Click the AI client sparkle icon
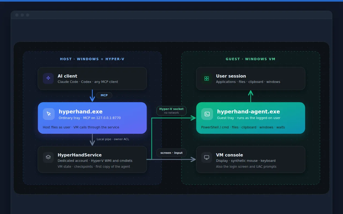343x214 pixels. (48, 78)
